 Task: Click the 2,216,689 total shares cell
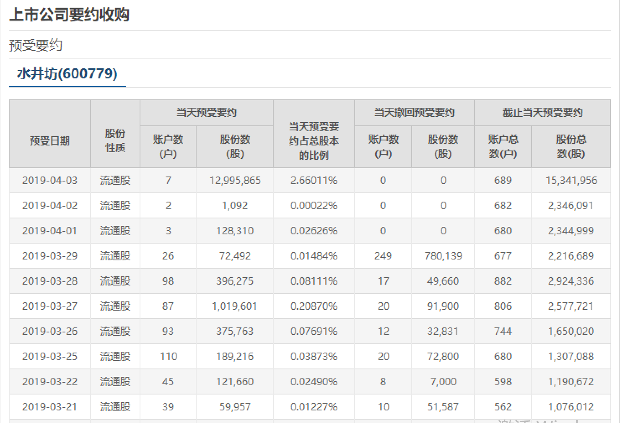[571, 256]
